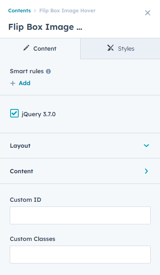Click the Layout section header
This screenshot has height=275, width=160.
pyautogui.click(x=80, y=146)
